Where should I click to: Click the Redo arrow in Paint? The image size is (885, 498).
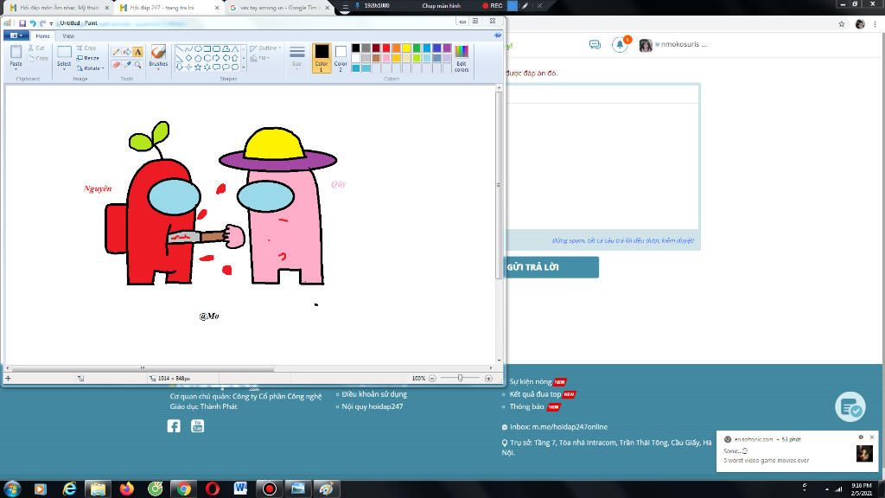coord(42,23)
